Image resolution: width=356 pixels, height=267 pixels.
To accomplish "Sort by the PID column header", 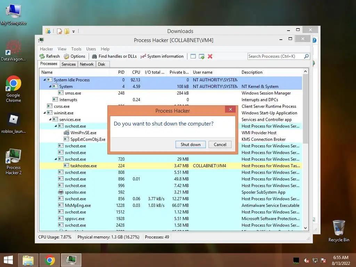I will click(118, 72).
